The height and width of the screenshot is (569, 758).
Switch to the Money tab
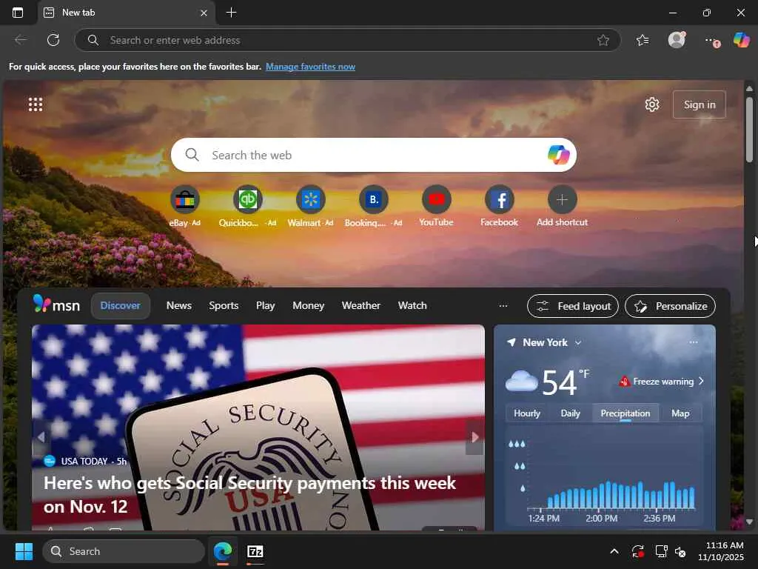tap(309, 306)
